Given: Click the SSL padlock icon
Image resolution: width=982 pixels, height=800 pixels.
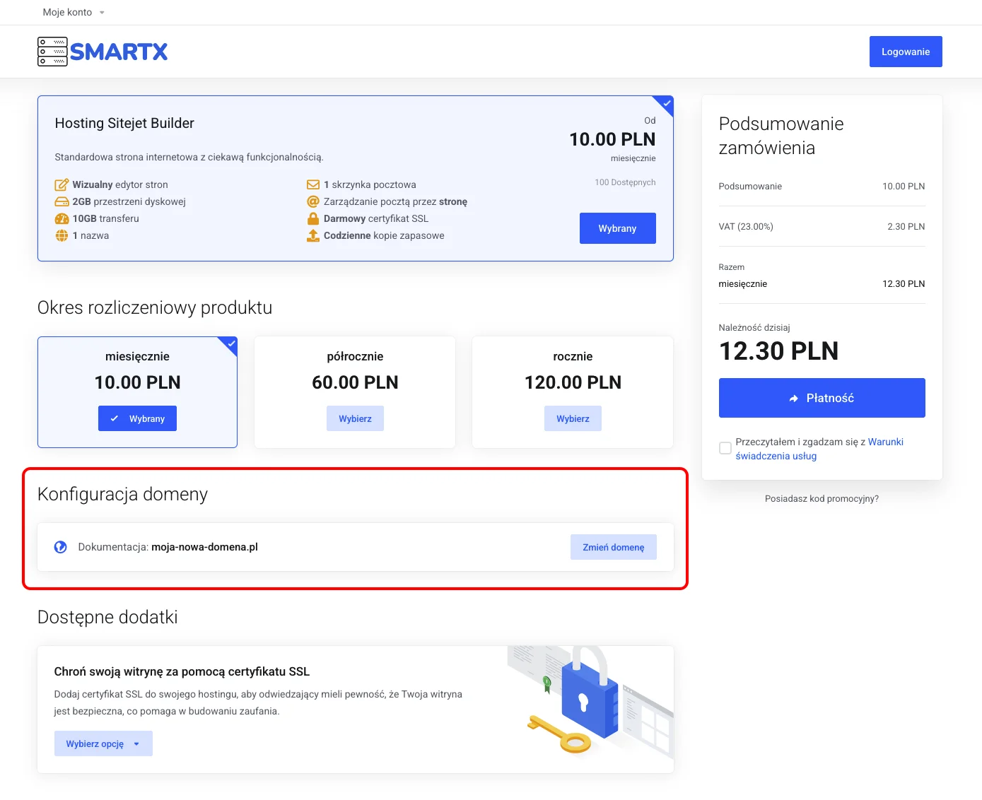Looking at the screenshot, I should pyautogui.click(x=313, y=218).
